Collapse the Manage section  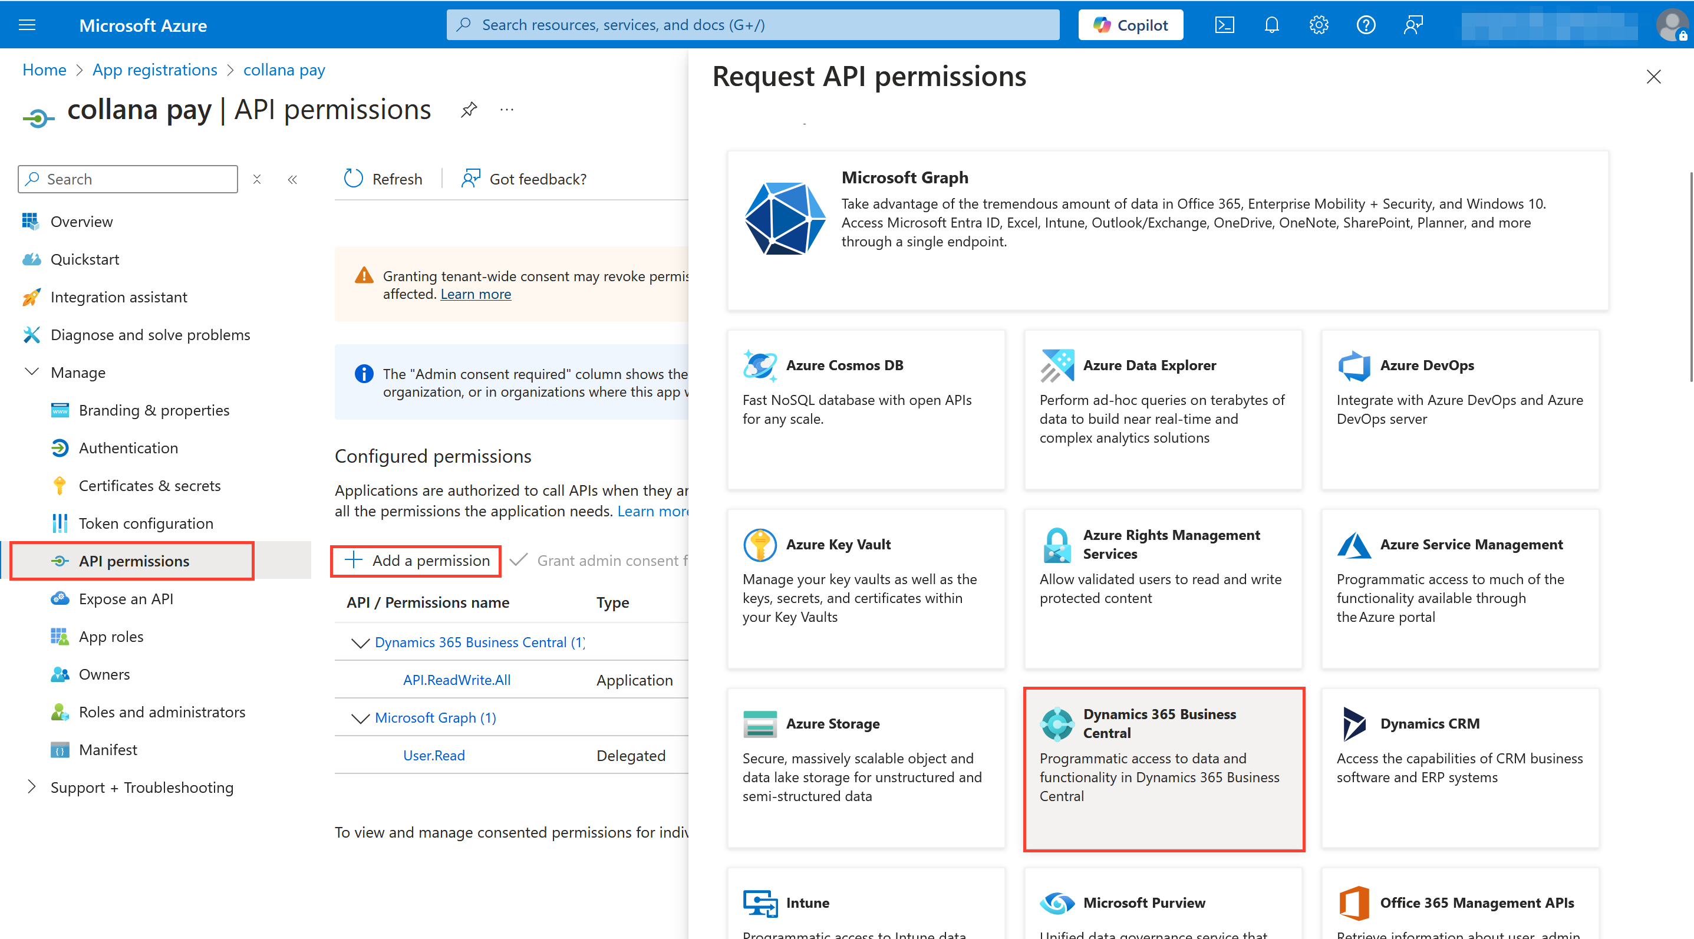[x=32, y=372]
